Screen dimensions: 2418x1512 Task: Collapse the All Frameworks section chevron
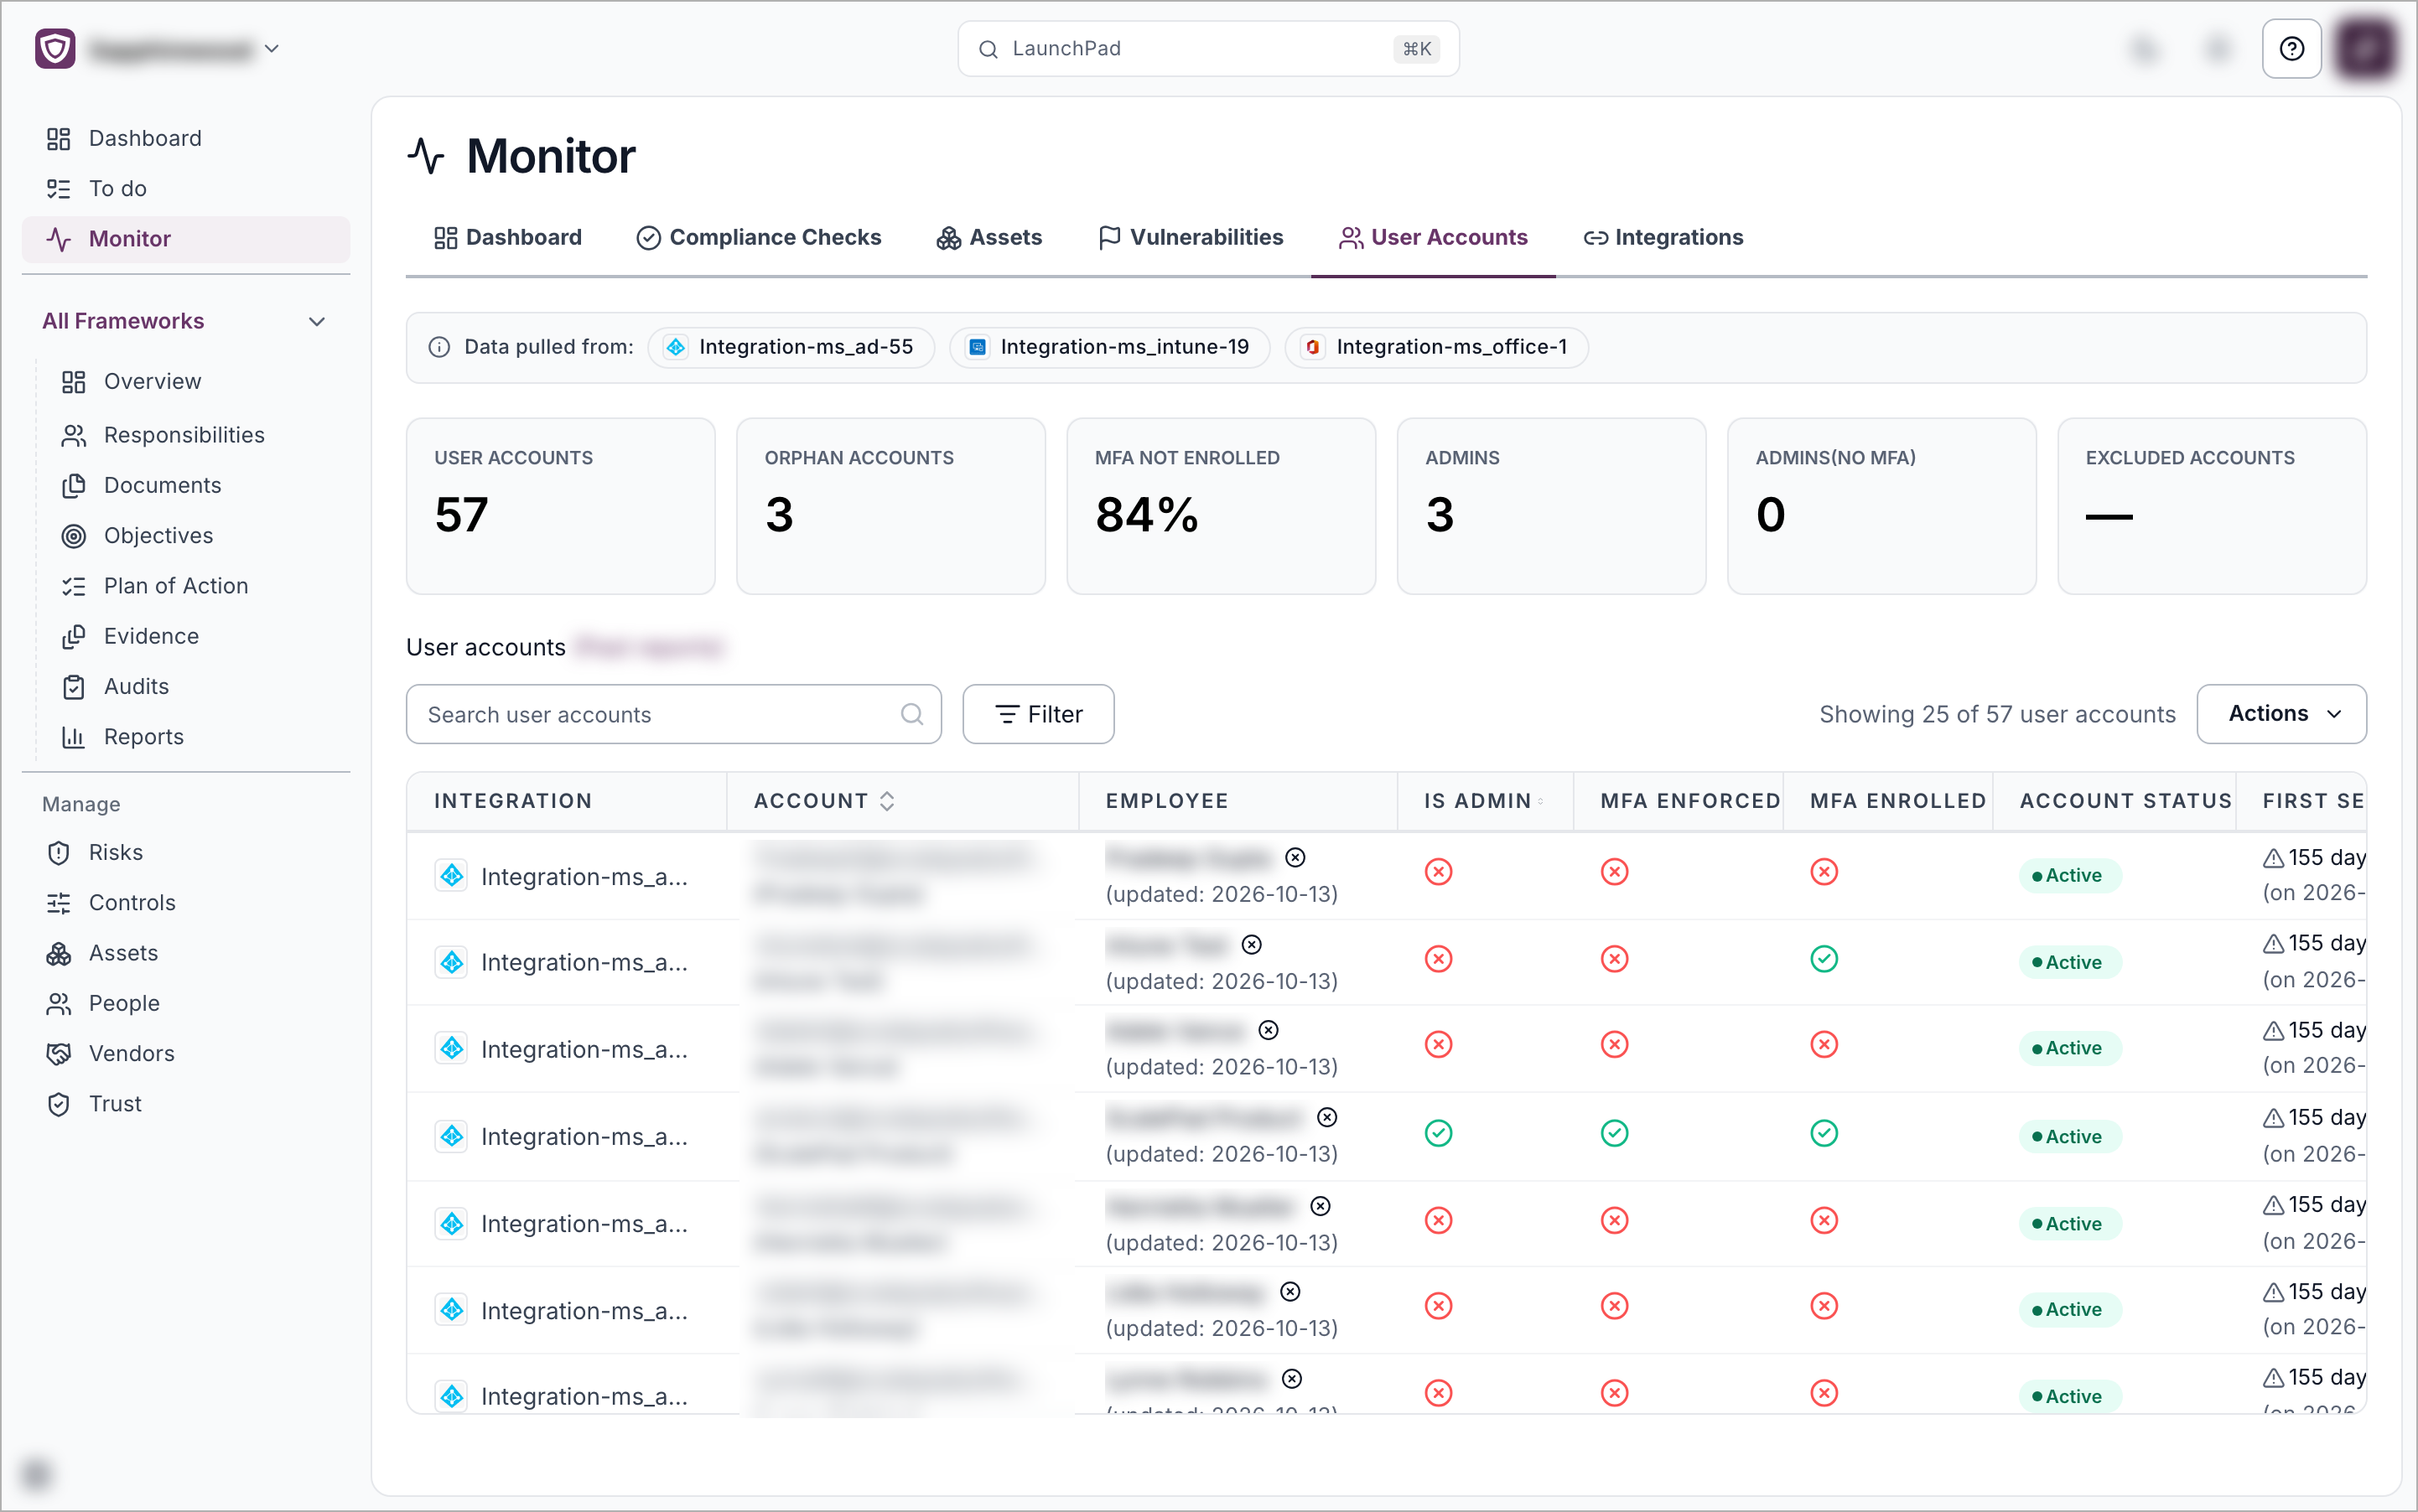317,321
